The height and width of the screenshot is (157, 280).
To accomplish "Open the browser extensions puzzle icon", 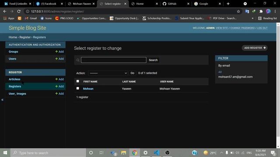I will click(261, 11).
